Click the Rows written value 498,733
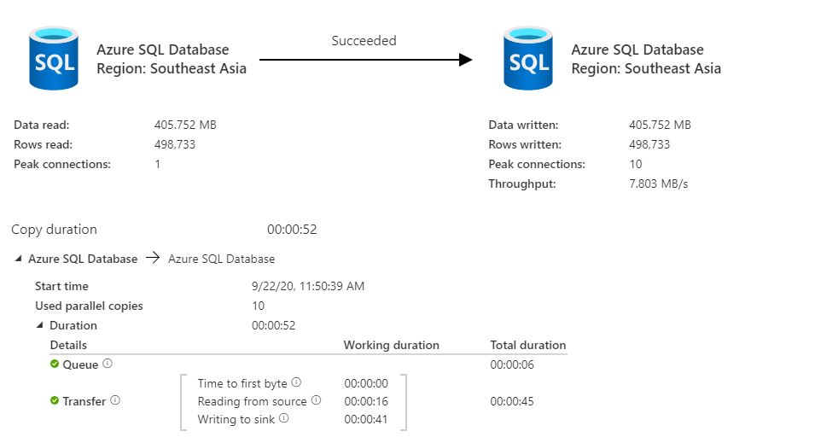The width and height of the screenshot is (815, 443). [649, 144]
